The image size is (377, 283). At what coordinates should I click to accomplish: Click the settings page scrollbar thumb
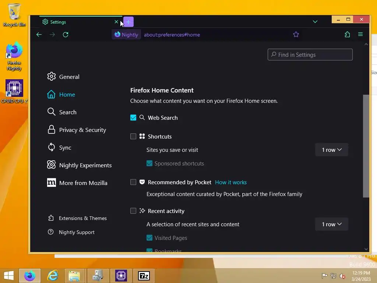click(366, 146)
